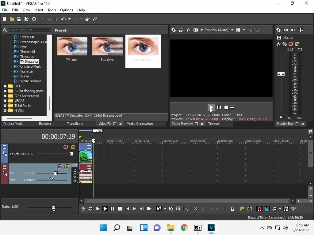This screenshot has width=314, height=235.
Task: Open the What's This help icon
Action: pyautogui.click(x=94, y=19)
